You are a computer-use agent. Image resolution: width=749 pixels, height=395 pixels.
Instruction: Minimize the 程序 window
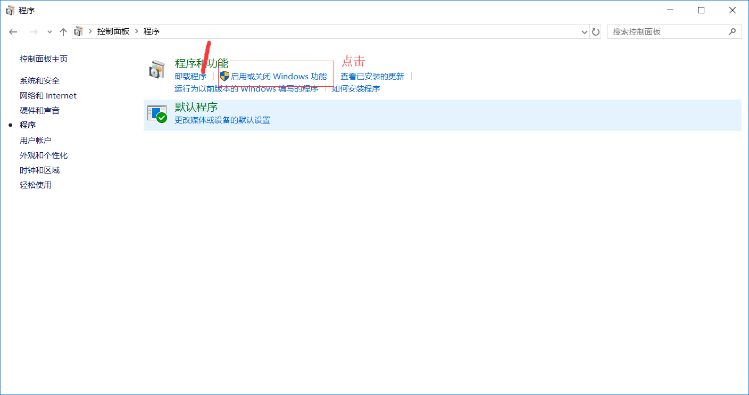pos(670,10)
